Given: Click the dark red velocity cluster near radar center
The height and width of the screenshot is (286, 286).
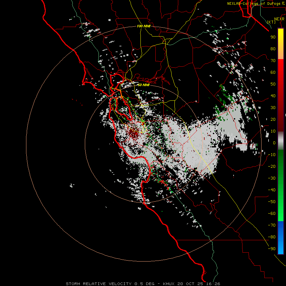Looking at the screenshot, I should pyautogui.click(x=134, y=134).
